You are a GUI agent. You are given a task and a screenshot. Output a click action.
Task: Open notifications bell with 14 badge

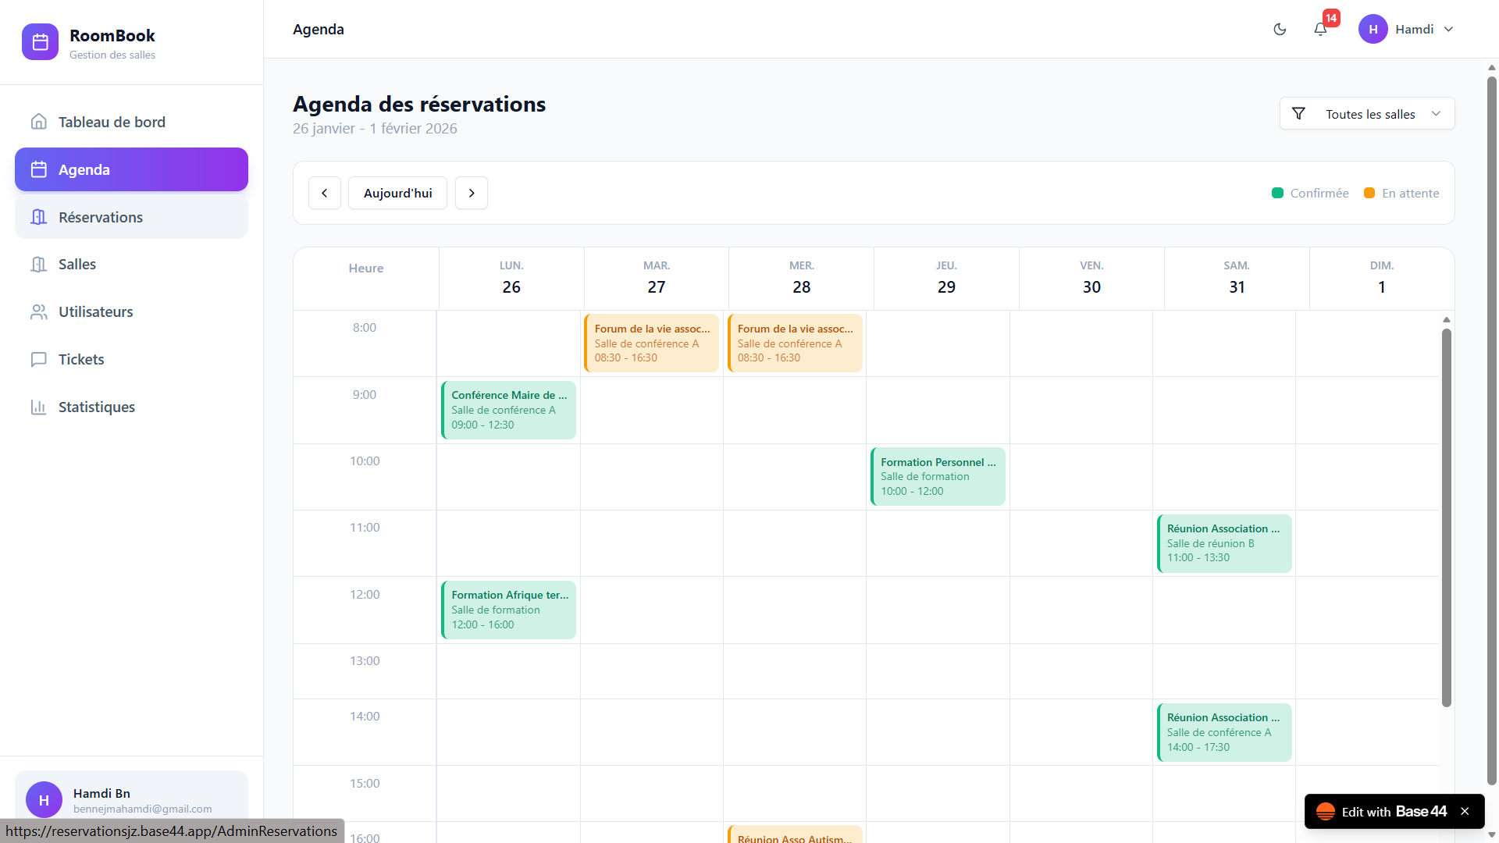tap(1320, 30)
